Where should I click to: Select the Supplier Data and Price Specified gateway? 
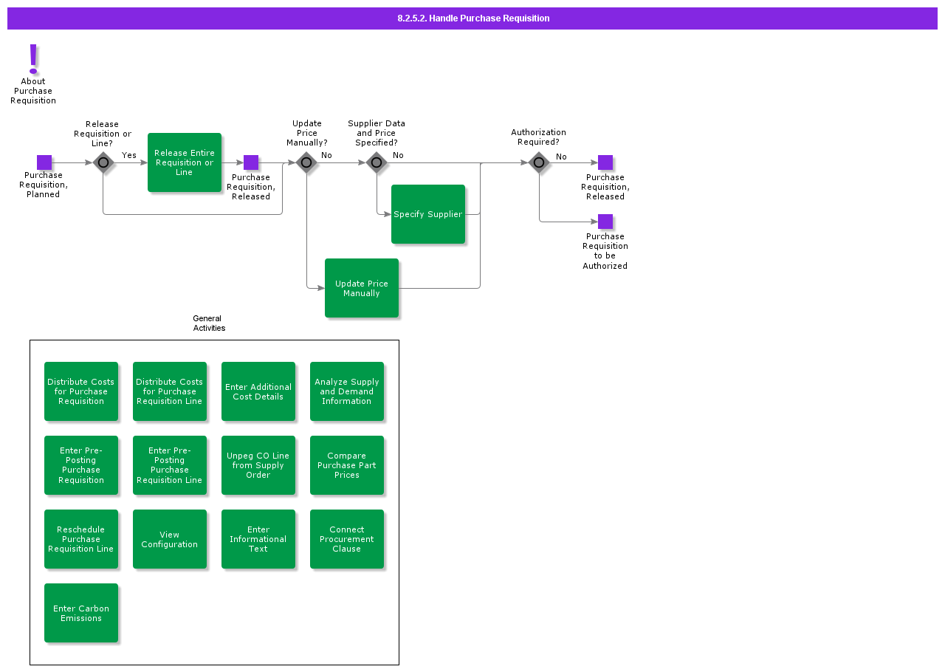pos(377,162)
